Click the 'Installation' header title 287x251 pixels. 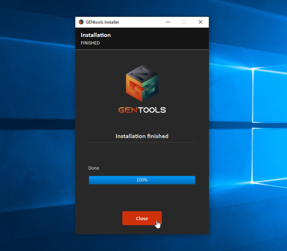96,35
